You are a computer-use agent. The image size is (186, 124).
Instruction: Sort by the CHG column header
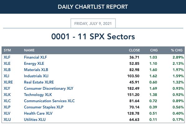[154, 50]
